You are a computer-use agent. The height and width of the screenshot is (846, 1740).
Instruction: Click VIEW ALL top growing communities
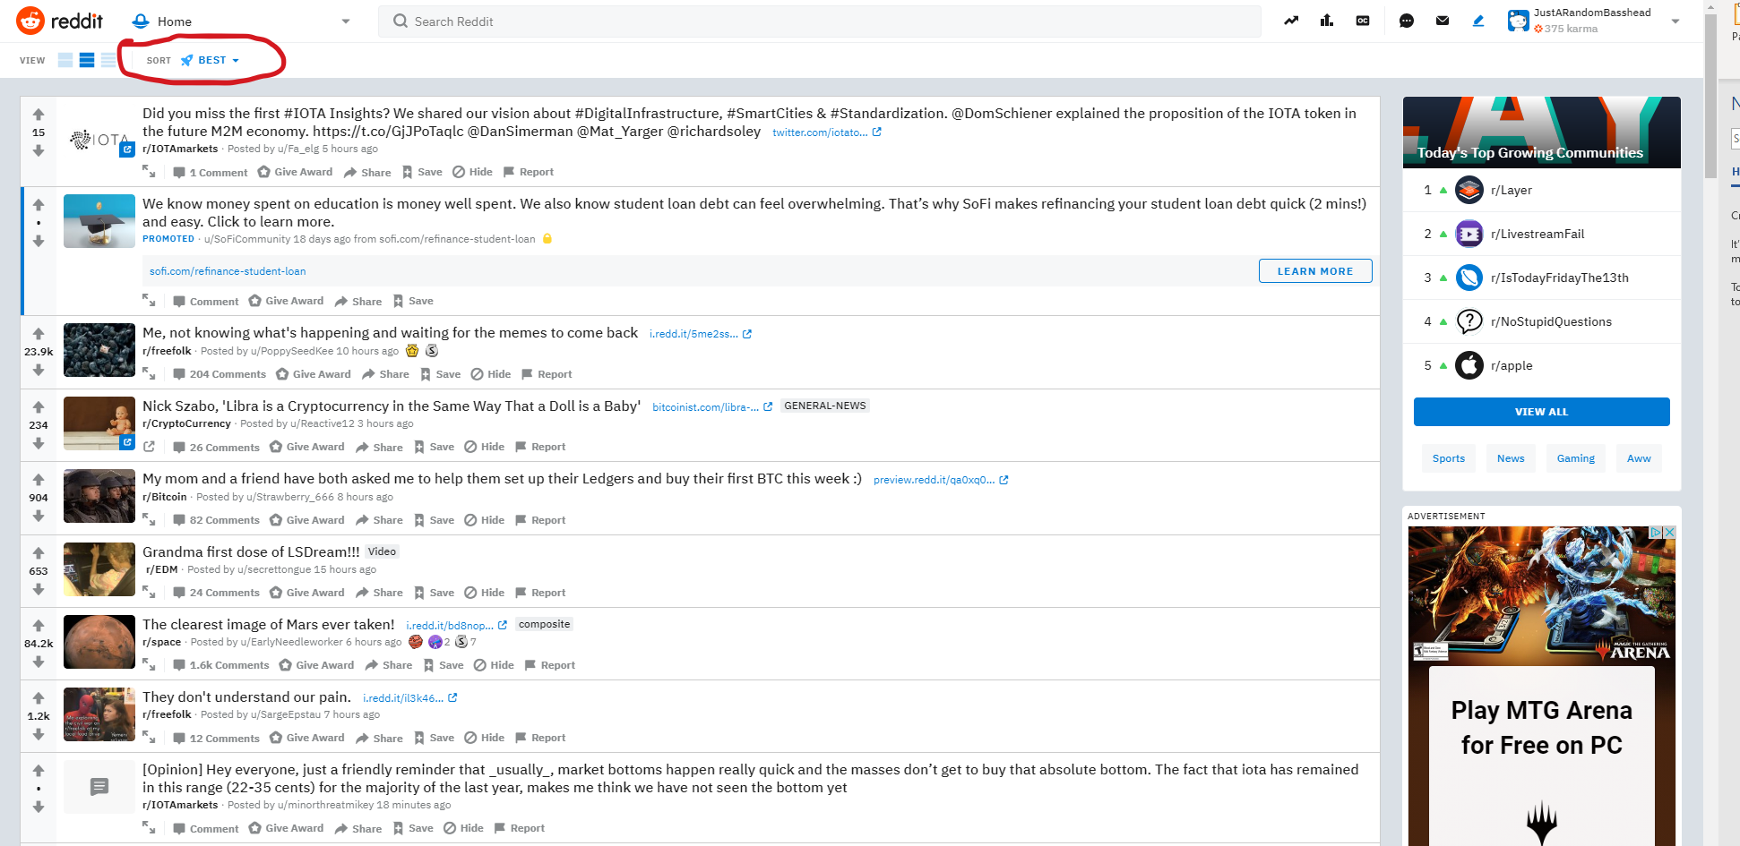pyautogui.click(x=1541, y=412)
